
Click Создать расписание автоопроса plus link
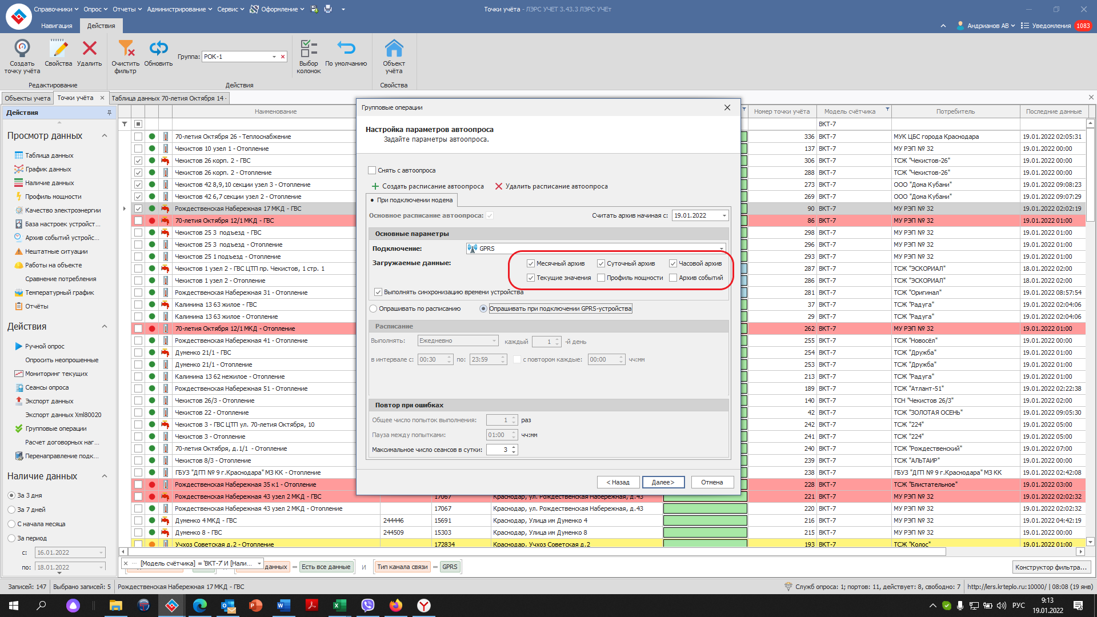tap(427, 186)
